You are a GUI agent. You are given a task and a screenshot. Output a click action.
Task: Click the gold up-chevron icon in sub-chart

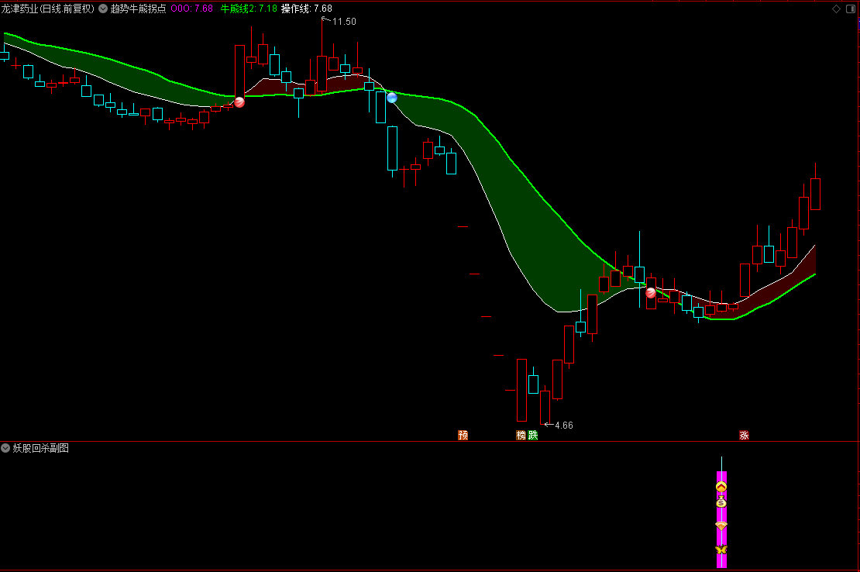pyautogui.click(x=721, y=487)
